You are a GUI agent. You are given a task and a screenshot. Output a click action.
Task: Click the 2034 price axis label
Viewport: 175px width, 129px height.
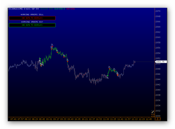[158, 105]
